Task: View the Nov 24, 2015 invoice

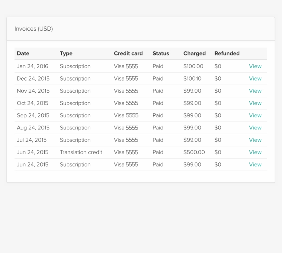Action: (x=255, y=91)
